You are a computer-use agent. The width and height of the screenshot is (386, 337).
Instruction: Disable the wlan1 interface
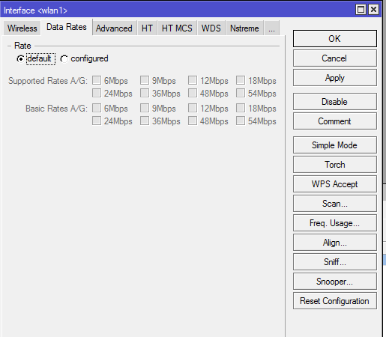[335, 102]
